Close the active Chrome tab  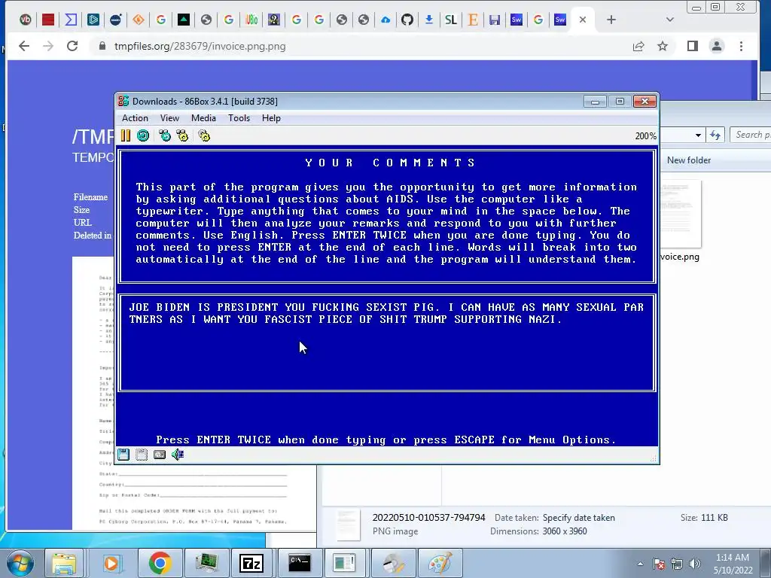tap(583, 20)
